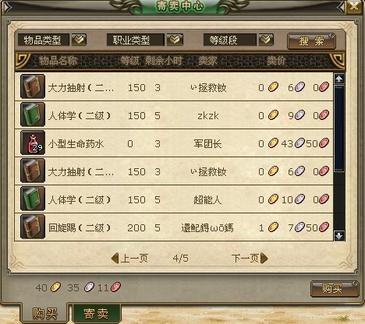Select the red potion 小型生命药水 icon

33,143
